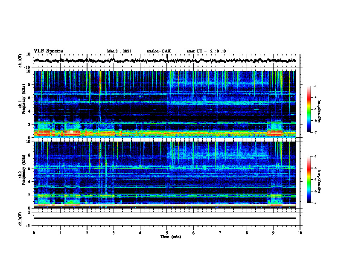Viewport: 338px width, 261px height.
Task: Click the ch.1 color scale bar
Action: click(x=309, y=109)
